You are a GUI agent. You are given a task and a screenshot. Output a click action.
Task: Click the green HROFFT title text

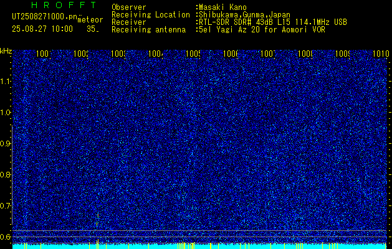(64, 5)
